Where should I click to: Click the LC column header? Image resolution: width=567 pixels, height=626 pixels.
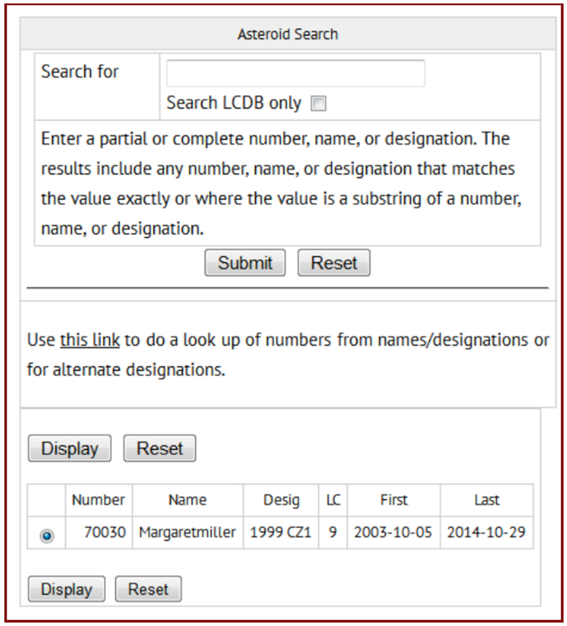point(333,500)
